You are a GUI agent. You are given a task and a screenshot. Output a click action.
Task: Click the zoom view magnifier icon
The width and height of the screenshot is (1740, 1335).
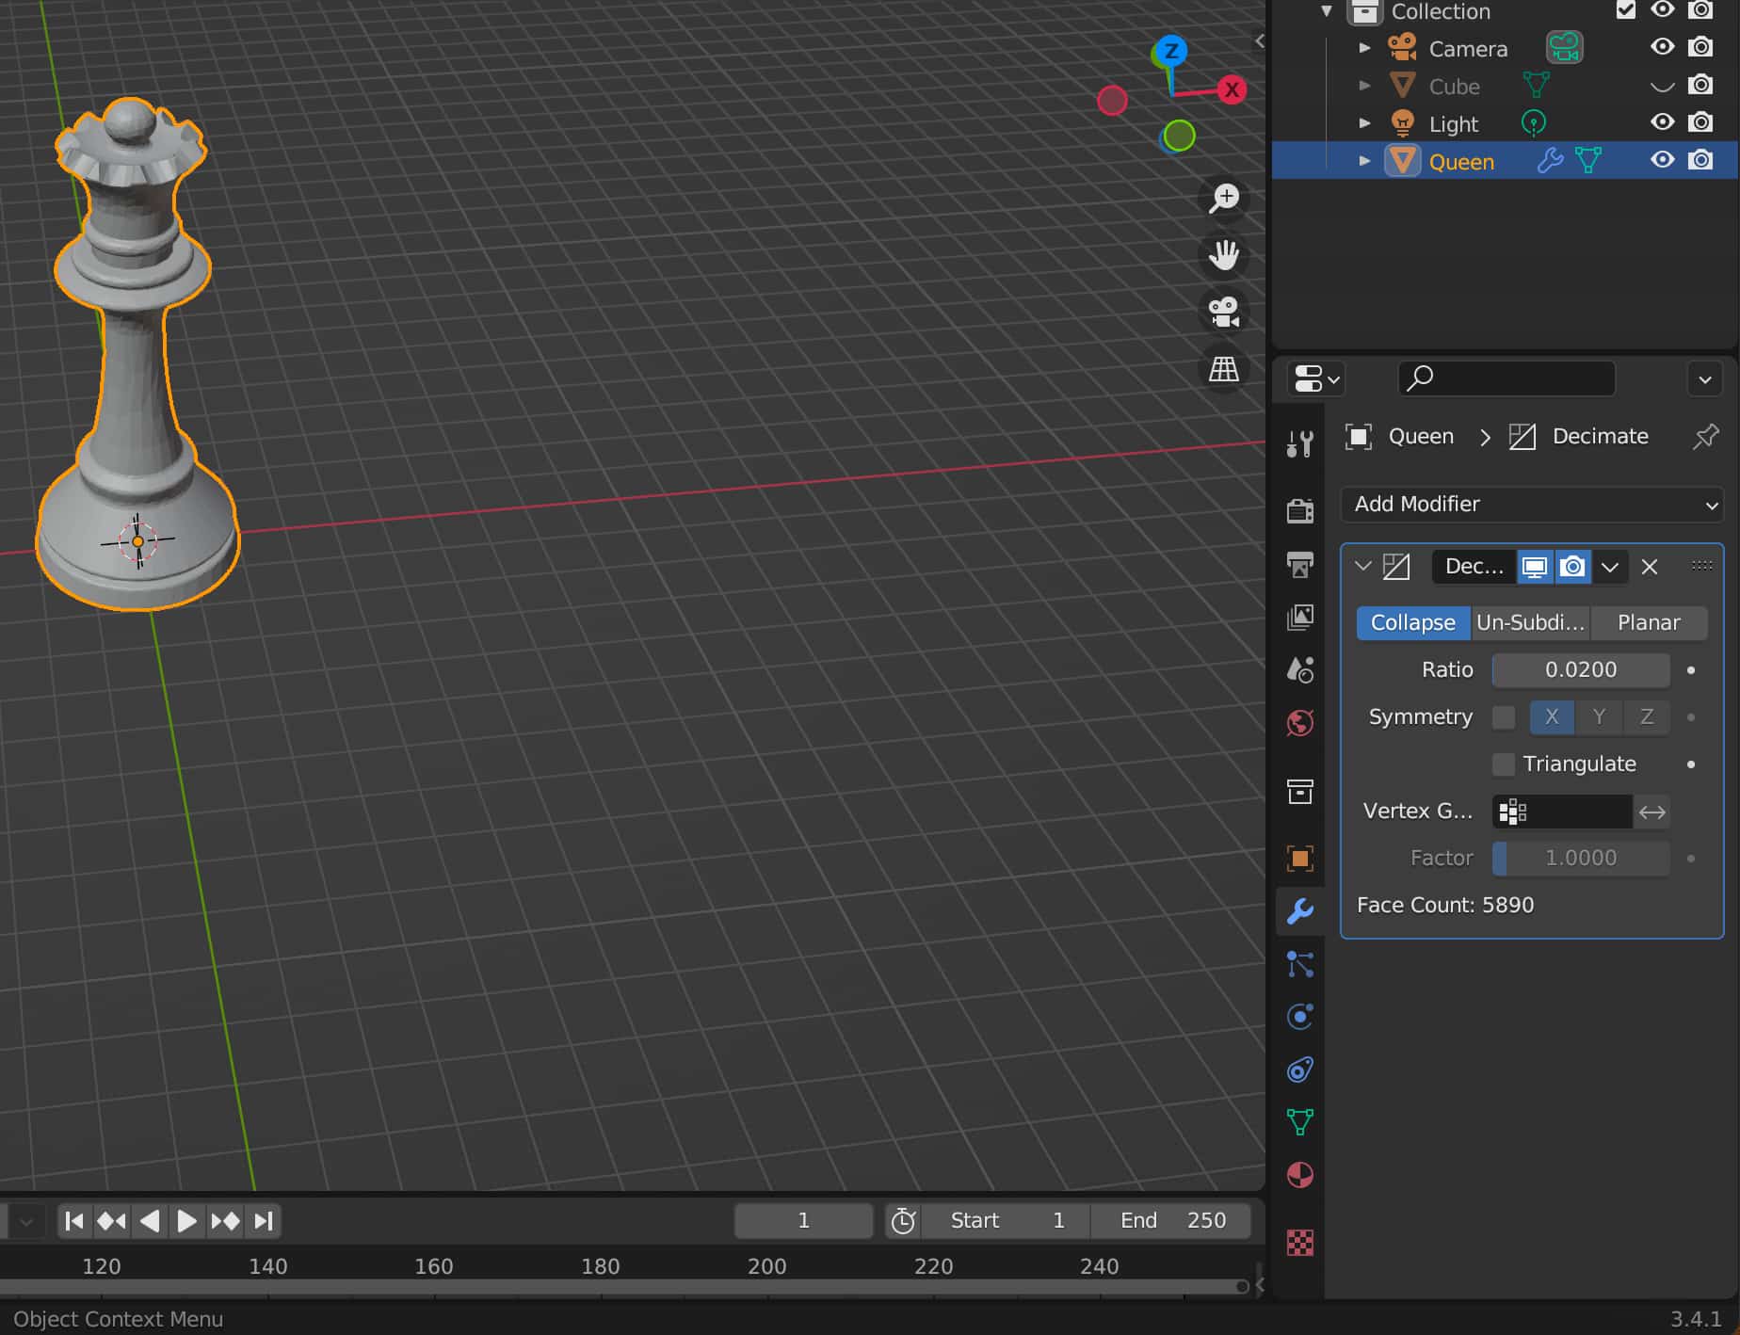point(1224,199)
